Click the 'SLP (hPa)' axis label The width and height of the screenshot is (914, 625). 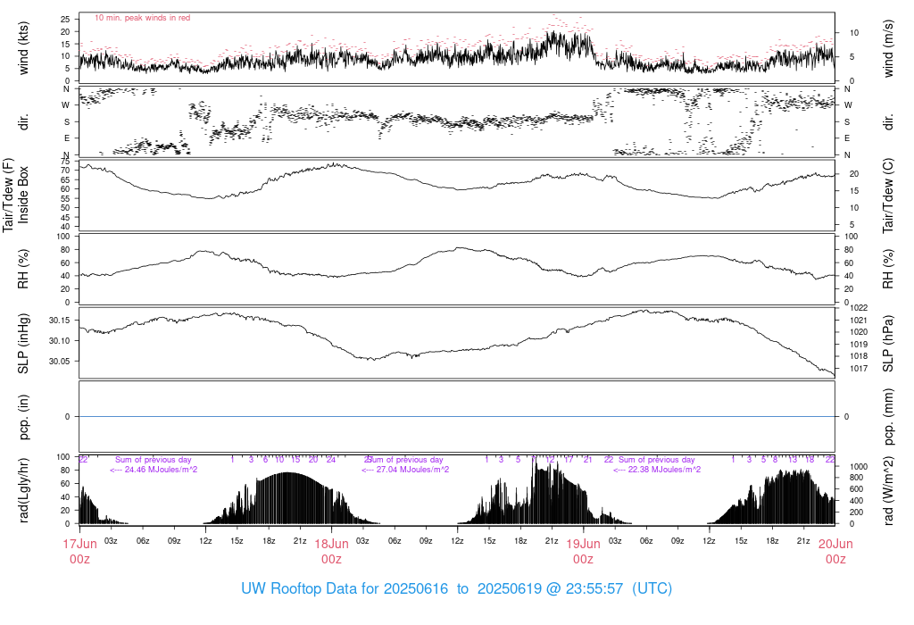point(888,344)
